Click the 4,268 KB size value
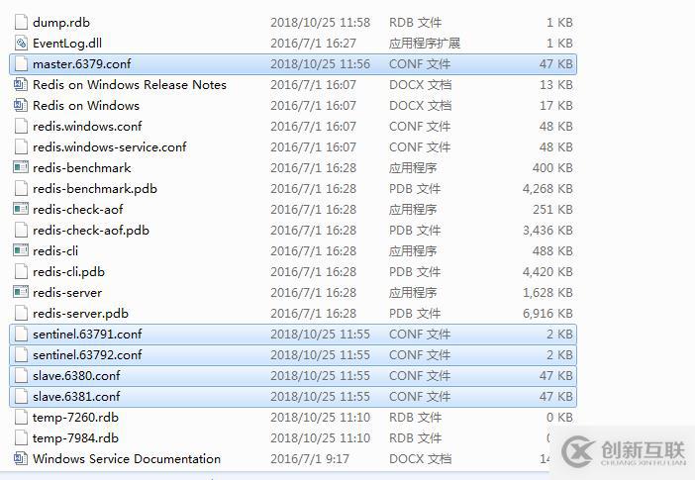 547,189
